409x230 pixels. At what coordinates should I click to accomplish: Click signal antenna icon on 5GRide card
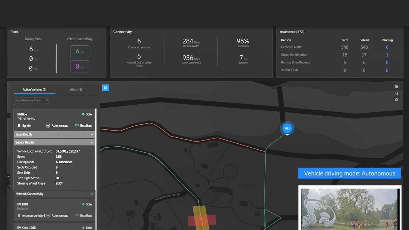click(77, 126)
